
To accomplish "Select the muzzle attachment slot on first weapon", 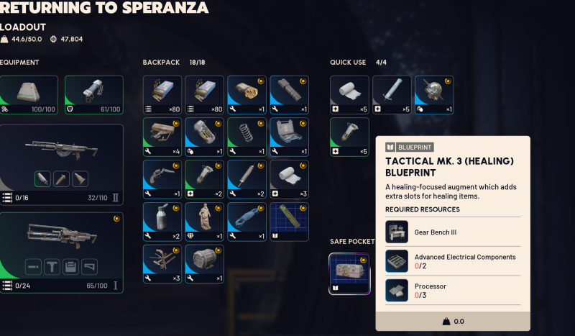I will [42, 179].
